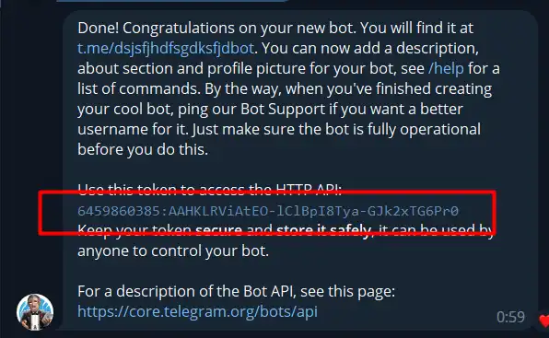Click the 'list of commands' text

point(139,88)
